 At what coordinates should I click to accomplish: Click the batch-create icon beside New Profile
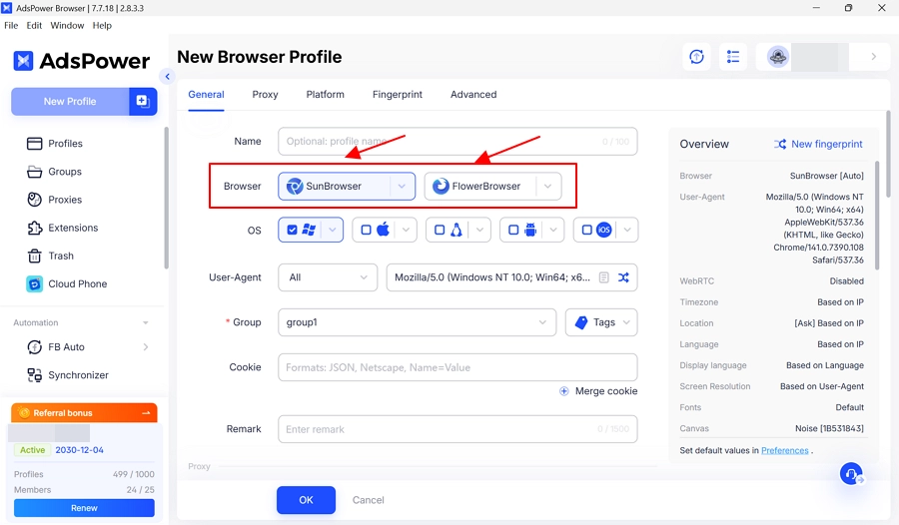point(143,102)
